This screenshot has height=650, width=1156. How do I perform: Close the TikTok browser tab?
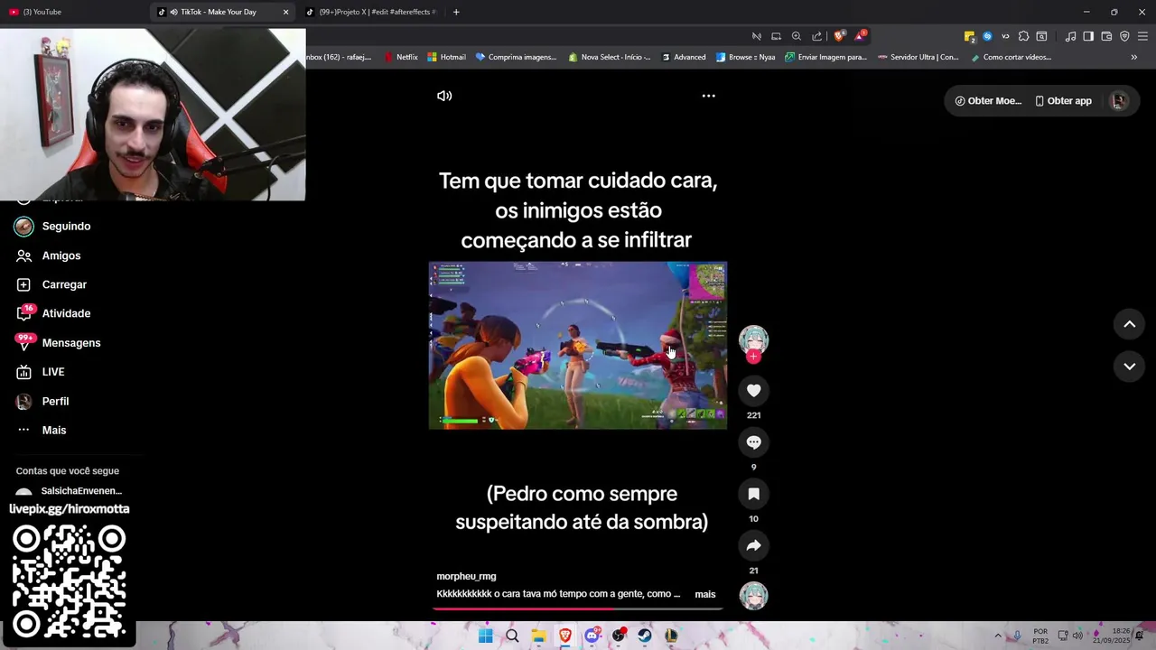[x=285, y=12]
